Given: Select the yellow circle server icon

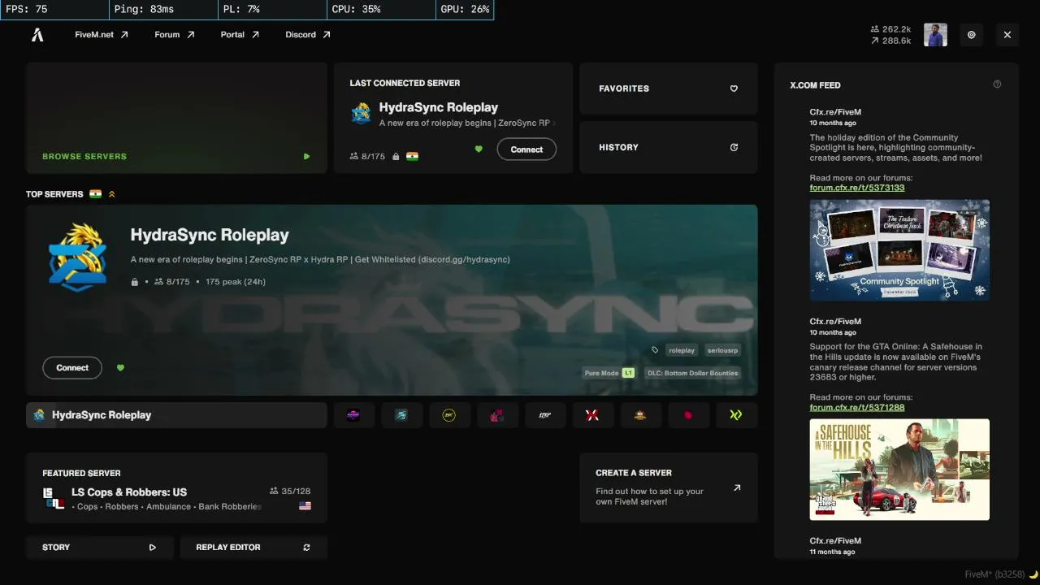Looking at the screenshot, I should tap(449, 415).
